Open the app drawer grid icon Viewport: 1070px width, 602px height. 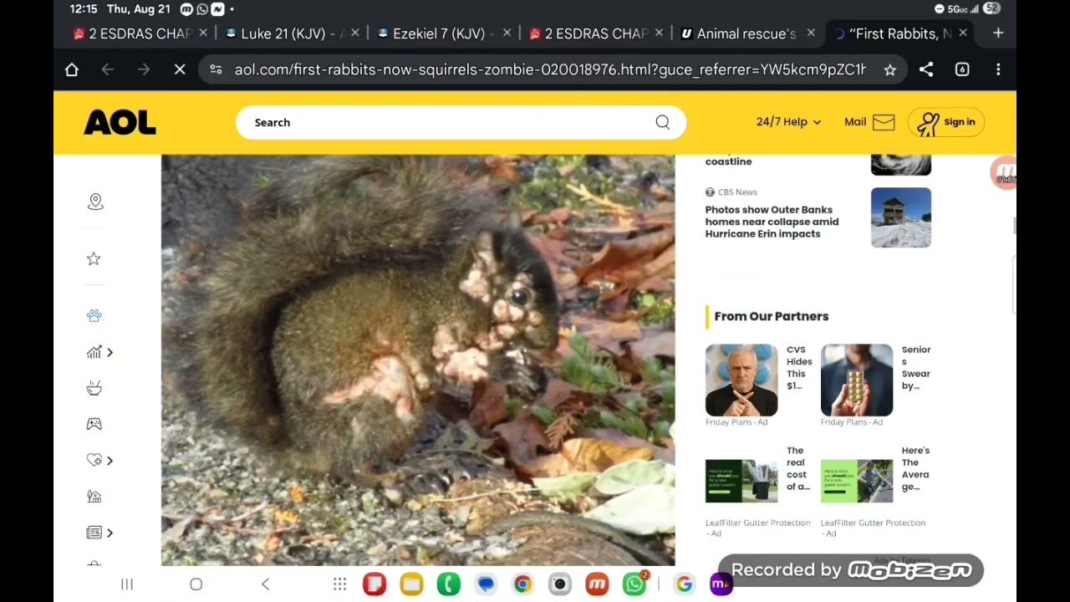(x=339, y=584)
